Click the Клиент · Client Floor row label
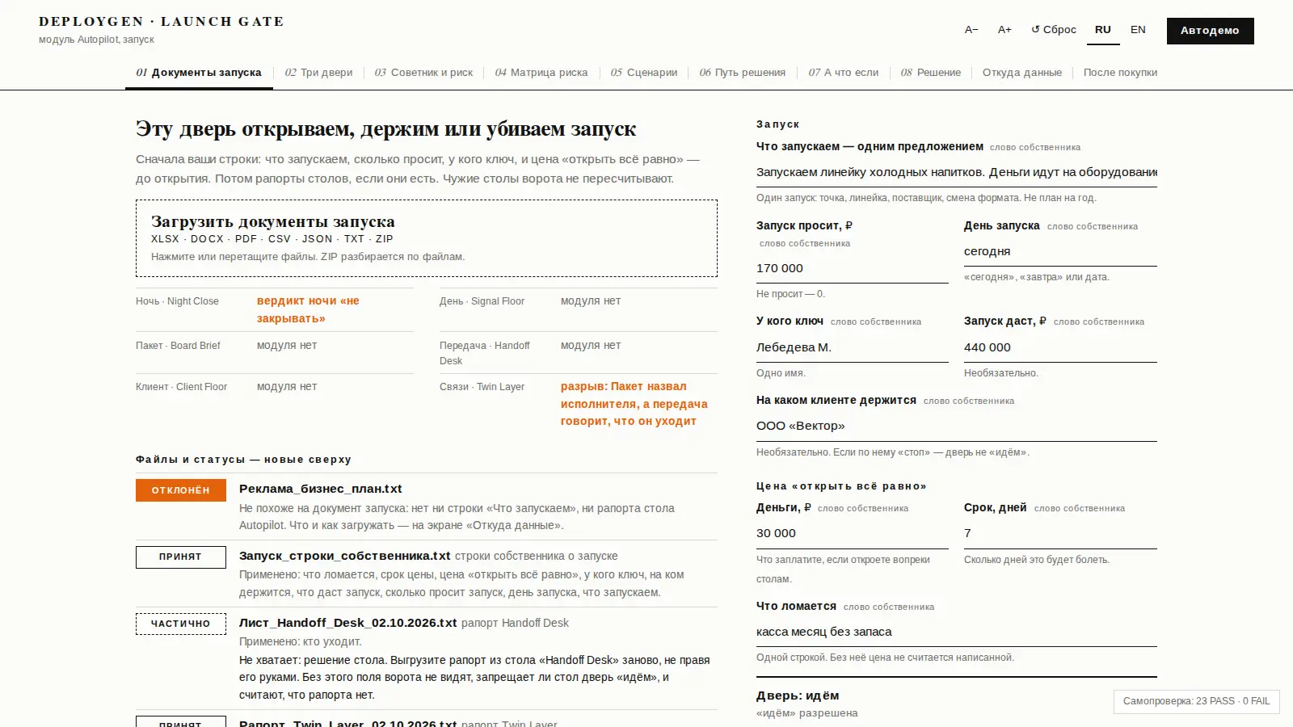The image size is (1293, 727). (x=182, y=387)
